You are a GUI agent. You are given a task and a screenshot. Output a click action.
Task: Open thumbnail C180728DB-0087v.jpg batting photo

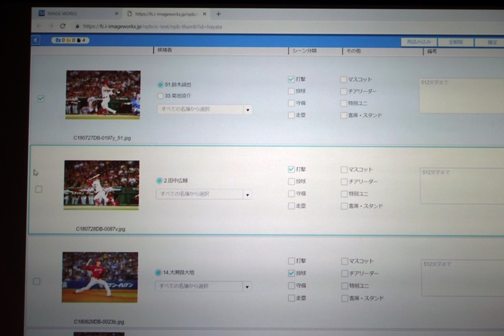coord(101,185)
